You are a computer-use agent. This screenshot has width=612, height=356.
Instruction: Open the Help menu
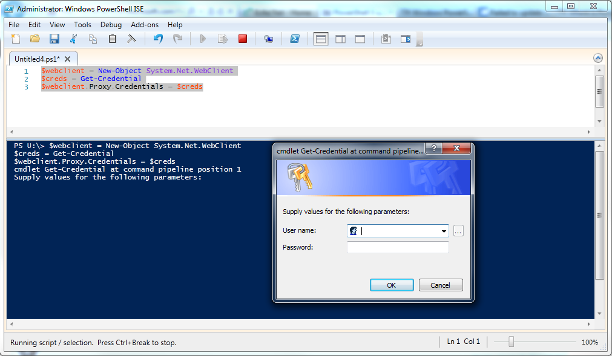[175, 25]
